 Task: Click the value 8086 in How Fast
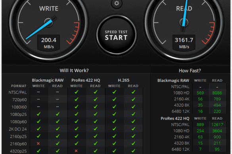(x=217, y=93)
